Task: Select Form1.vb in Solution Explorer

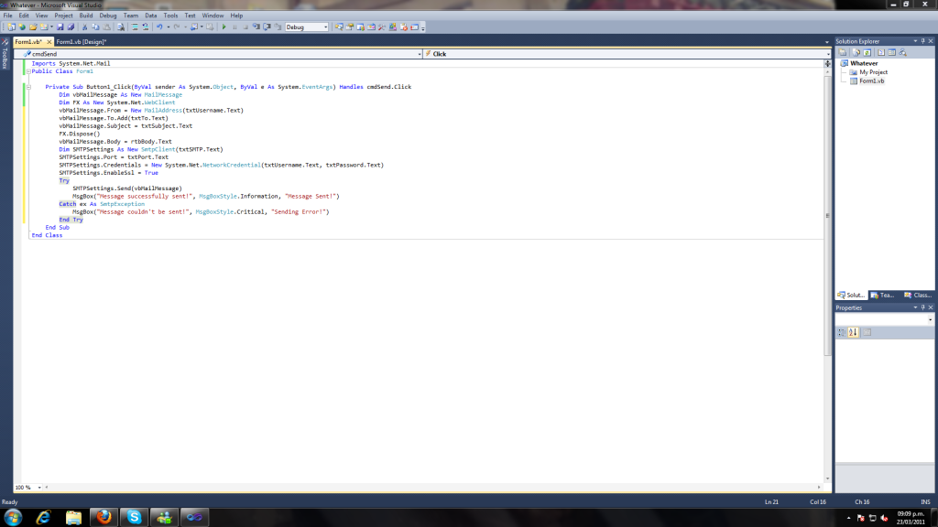Action: coord(871,81)
